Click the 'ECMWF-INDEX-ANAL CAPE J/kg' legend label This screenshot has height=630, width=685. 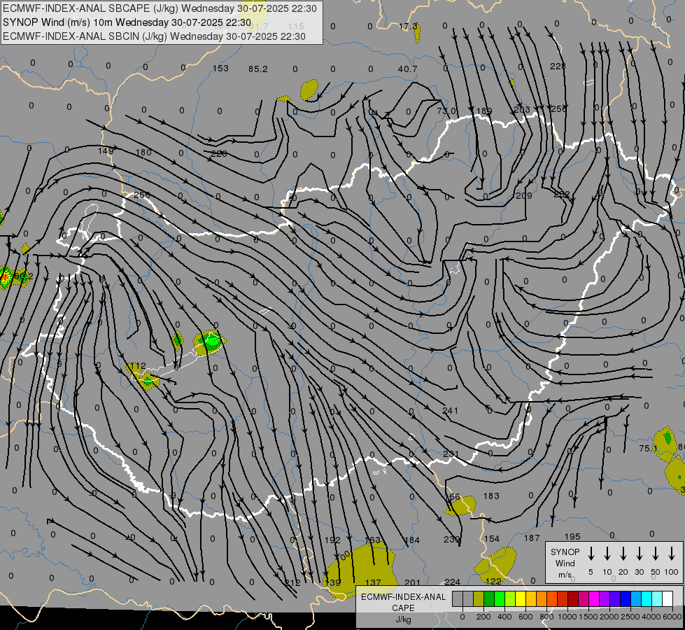tap(403, 608)
